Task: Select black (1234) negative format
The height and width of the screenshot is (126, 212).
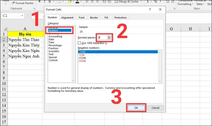Action: coord(82,58)
